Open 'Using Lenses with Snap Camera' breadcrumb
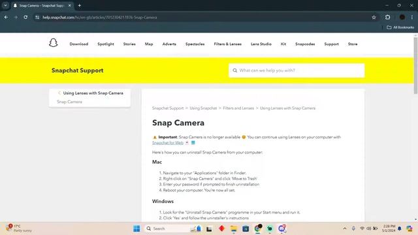 click(x=287, y=108)
